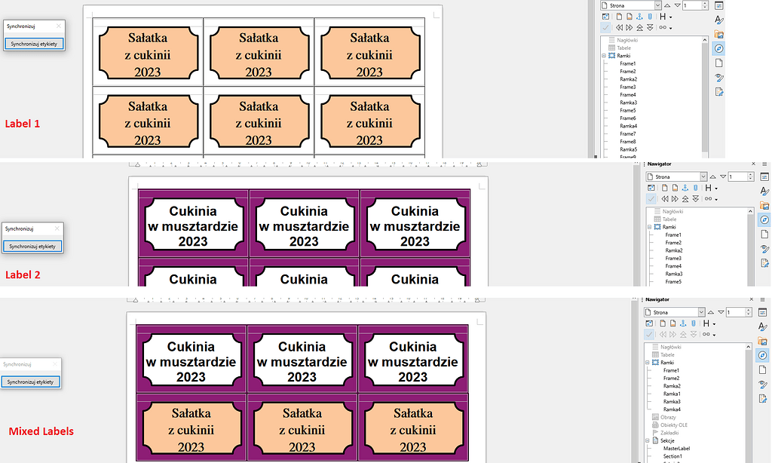The width and height of the screenshot is (772, 463).
Task: Open the Gallery deck in the sidebar
Action: [719, 32]
